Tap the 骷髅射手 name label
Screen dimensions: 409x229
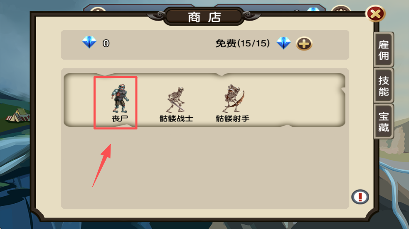click(x=232, y=119)
